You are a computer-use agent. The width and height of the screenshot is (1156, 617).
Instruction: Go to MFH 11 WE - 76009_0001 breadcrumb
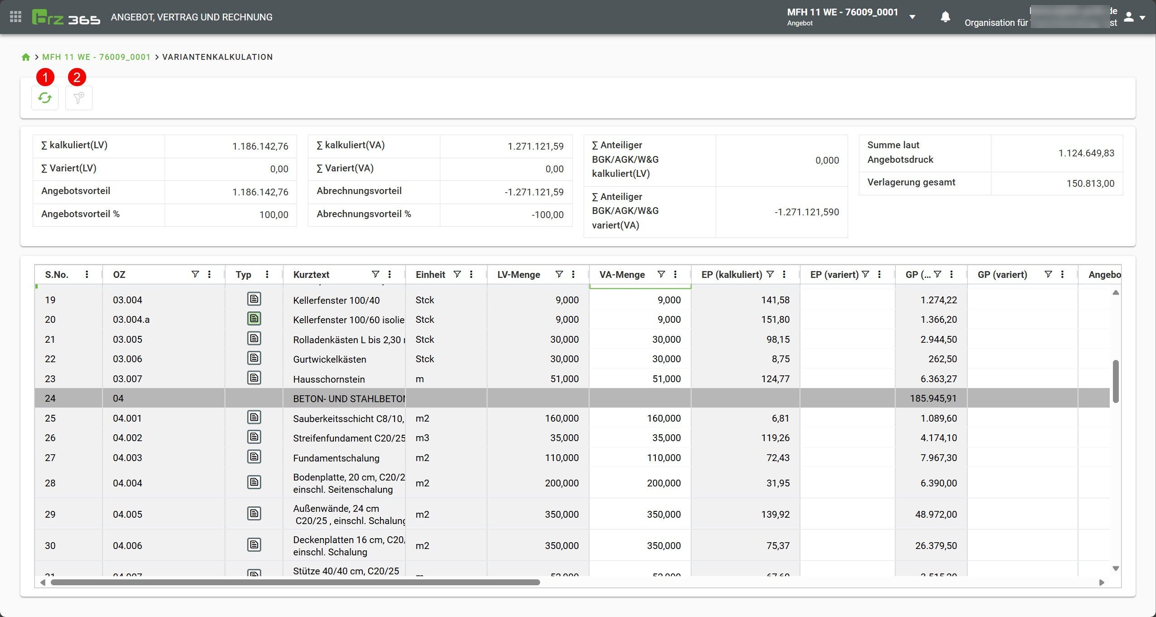pos(96,57)
